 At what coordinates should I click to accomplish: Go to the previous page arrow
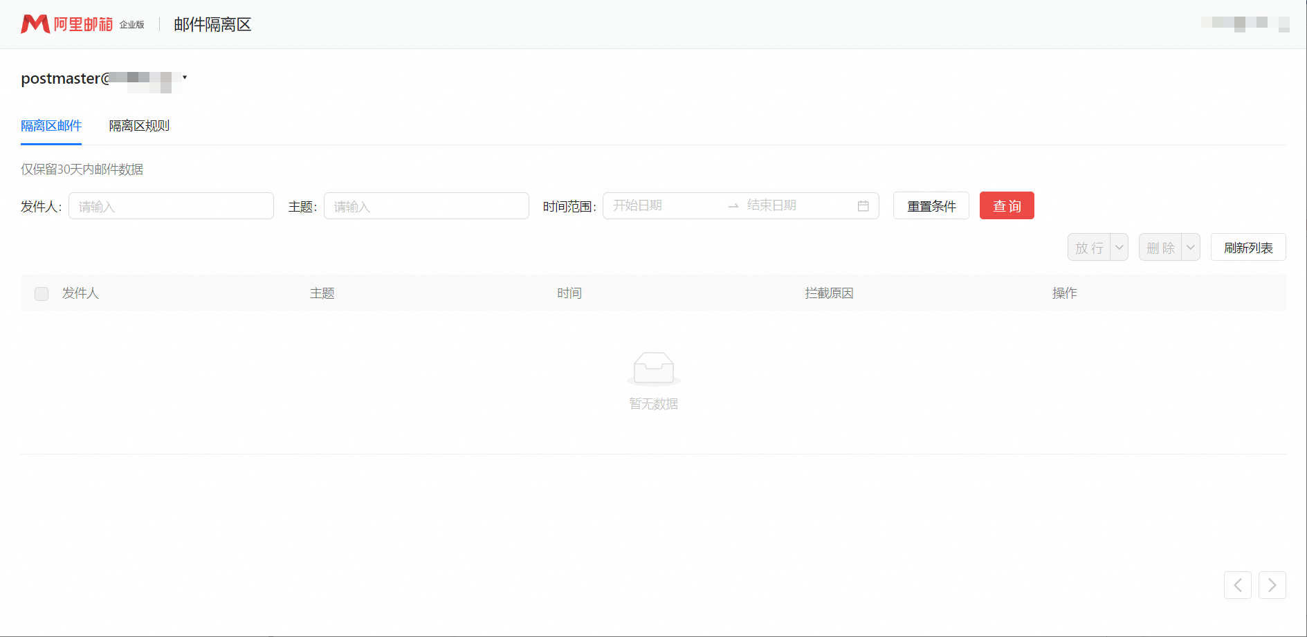(1237, 585)
